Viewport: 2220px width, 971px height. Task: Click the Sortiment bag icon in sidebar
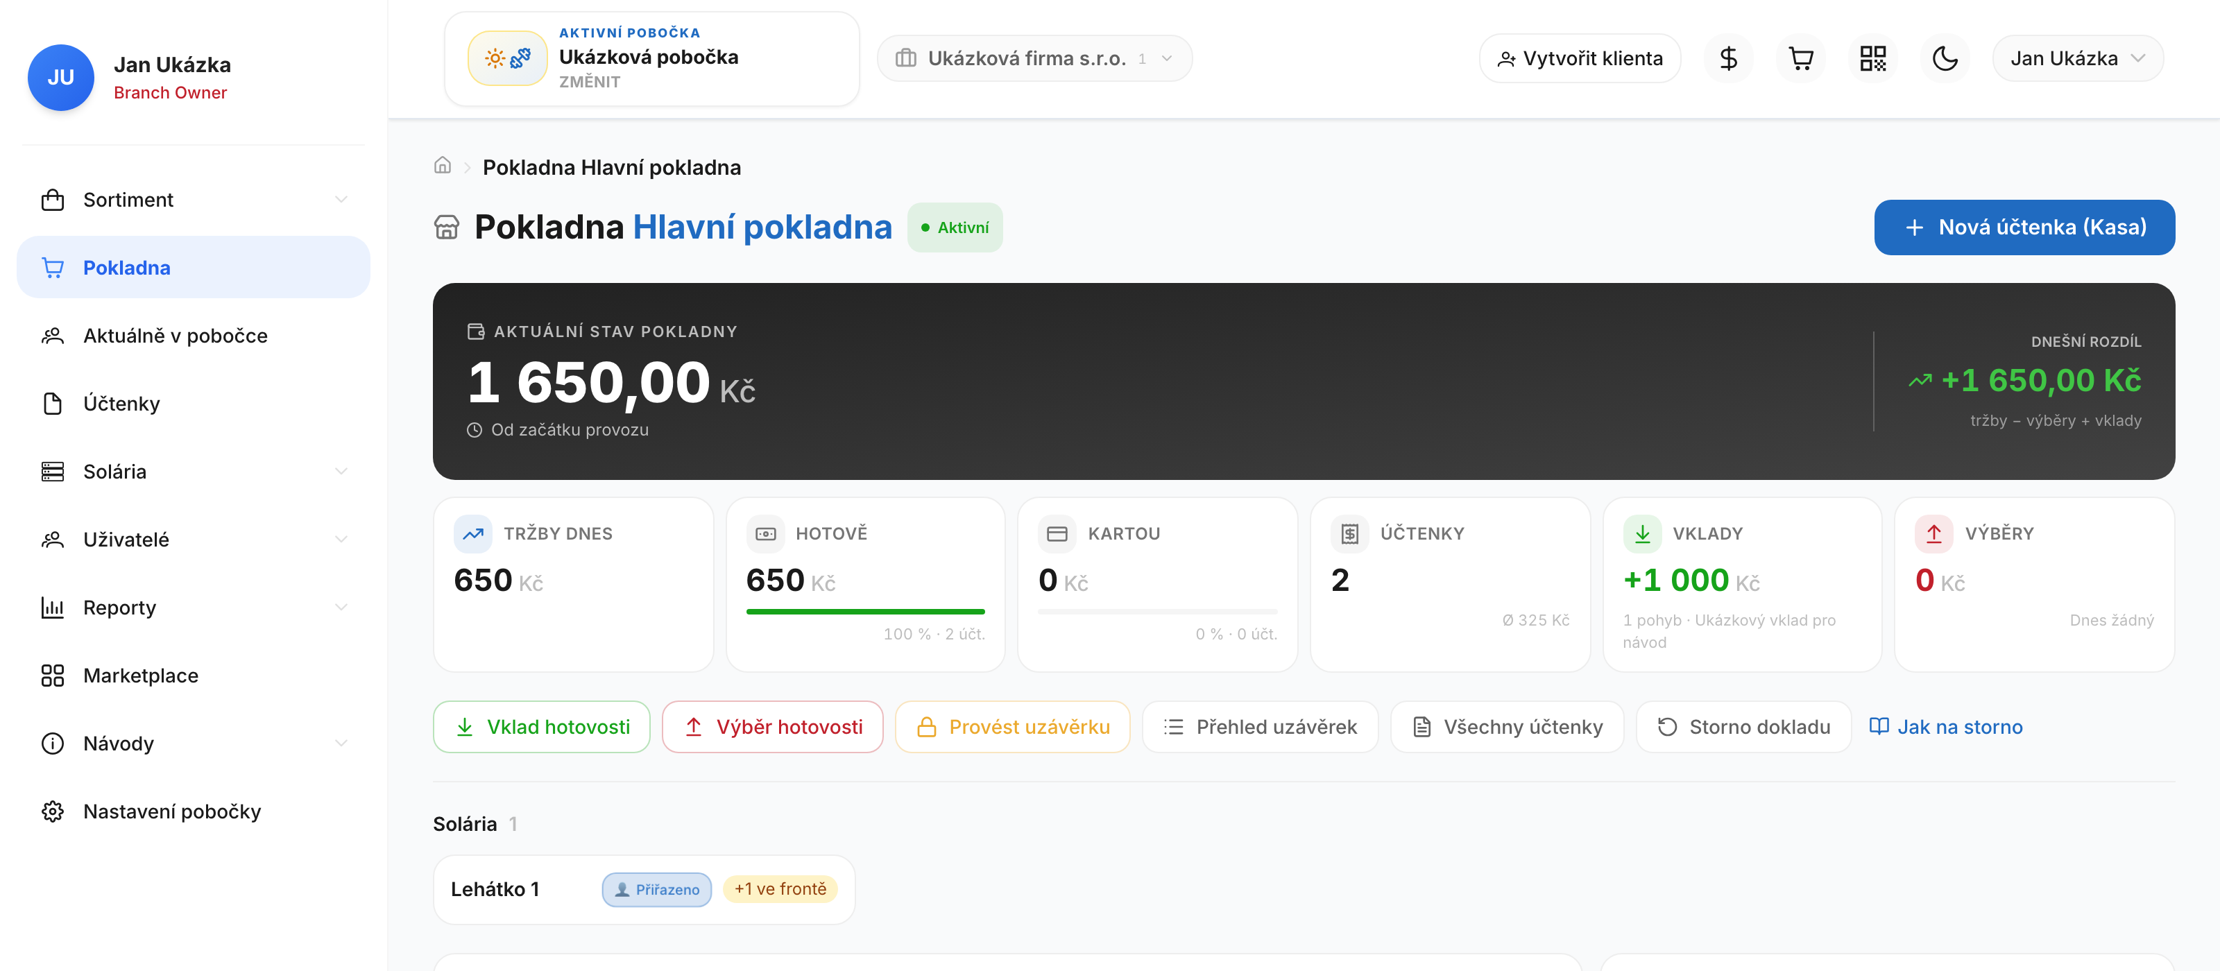53,200
